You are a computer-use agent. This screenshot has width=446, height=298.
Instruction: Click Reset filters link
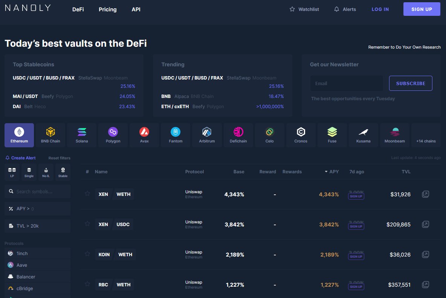(x=59, y=158)
